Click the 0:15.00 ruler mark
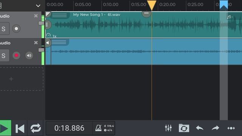Viewport: 242px width, 136px height. click(x=139, y=5)
